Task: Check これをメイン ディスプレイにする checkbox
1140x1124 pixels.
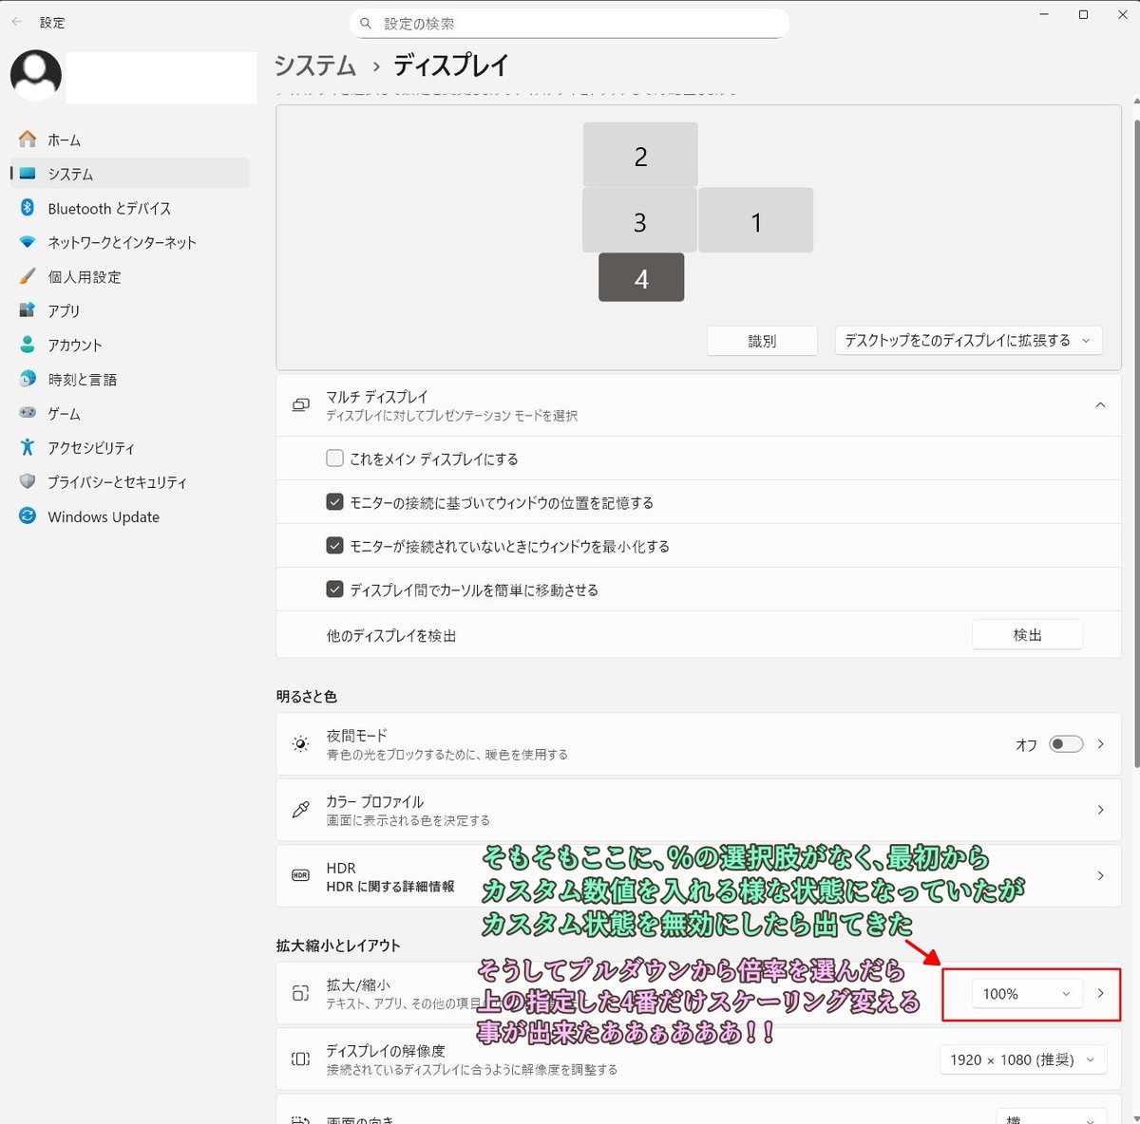Action: tap(334, 459)
